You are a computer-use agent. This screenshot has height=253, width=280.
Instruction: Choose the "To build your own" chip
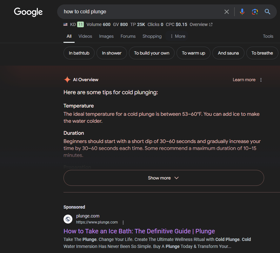click(x=151, y=53)
